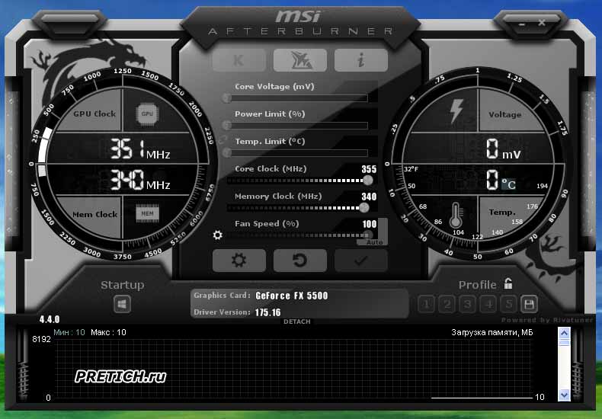The height and width of the screenshot is (419, 602).
Task: Apply settings with the checkmark button
Action: (361, 261)
